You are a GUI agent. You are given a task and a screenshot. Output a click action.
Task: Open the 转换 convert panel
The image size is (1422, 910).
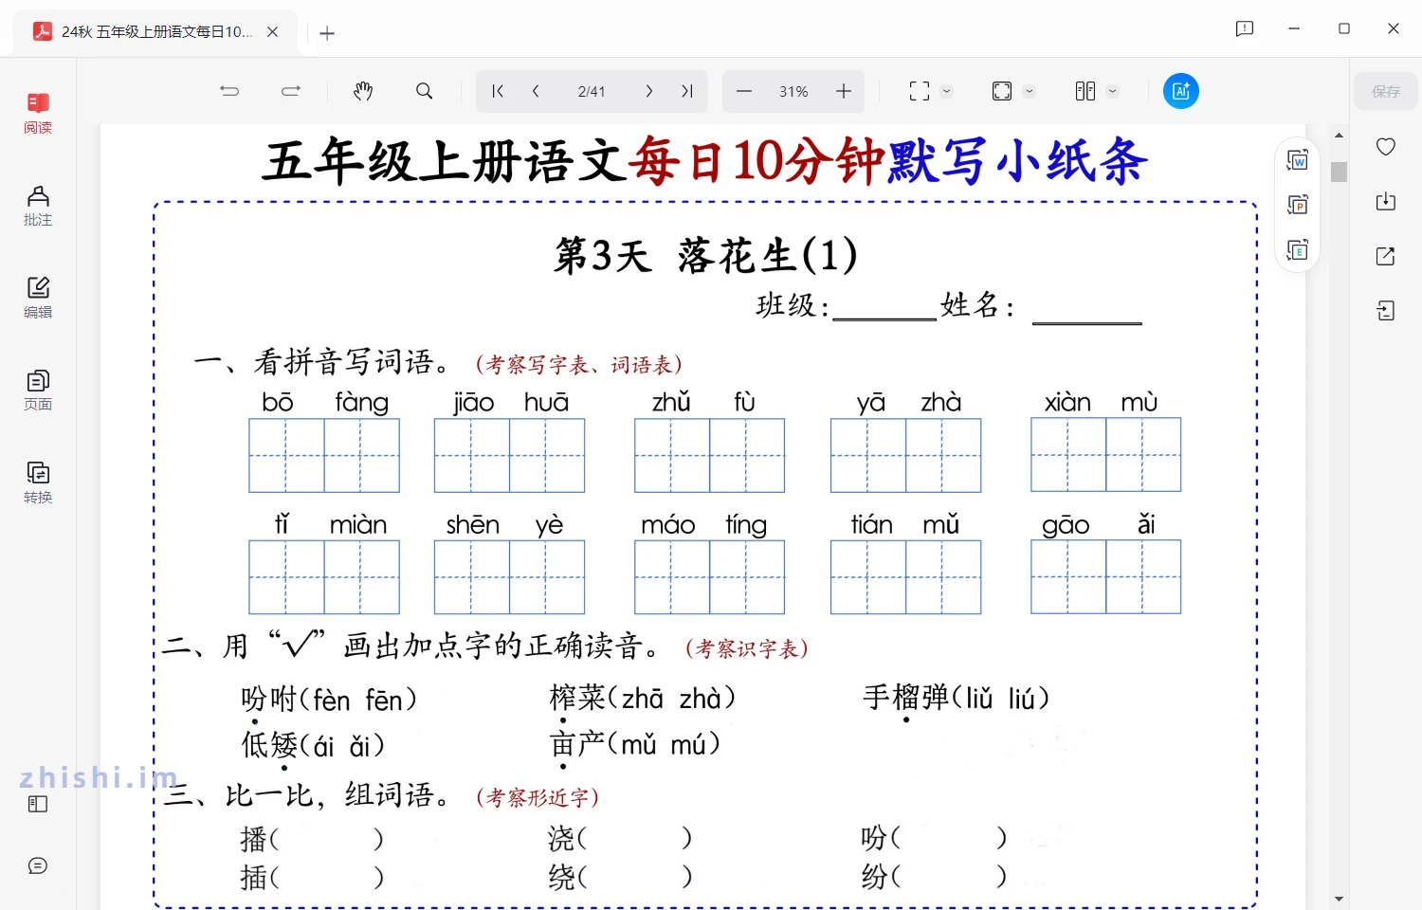pos(38,482)
